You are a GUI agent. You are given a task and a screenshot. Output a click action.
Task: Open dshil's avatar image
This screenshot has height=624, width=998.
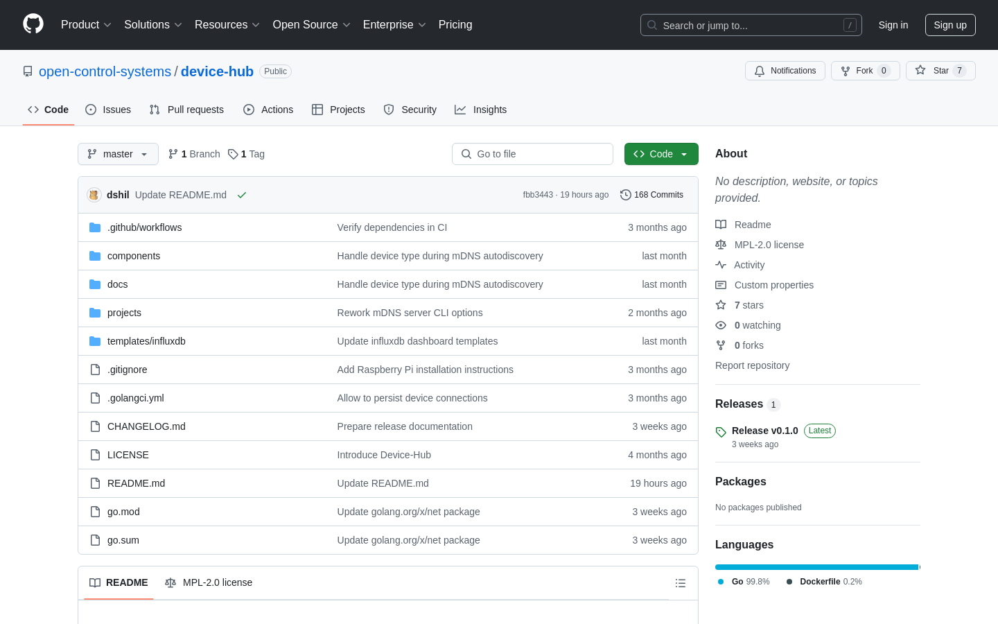pos(94,195)
